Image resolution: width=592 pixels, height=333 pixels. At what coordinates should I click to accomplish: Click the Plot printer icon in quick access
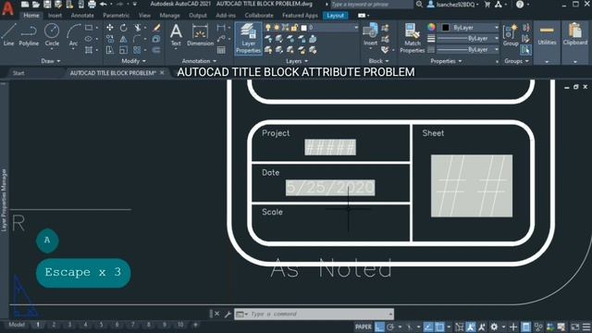pyautogui.click(x=92, y=5)
